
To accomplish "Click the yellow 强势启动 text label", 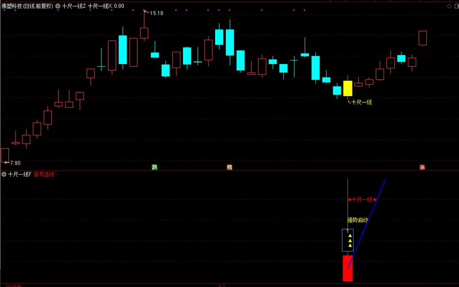I will (357, 220).
